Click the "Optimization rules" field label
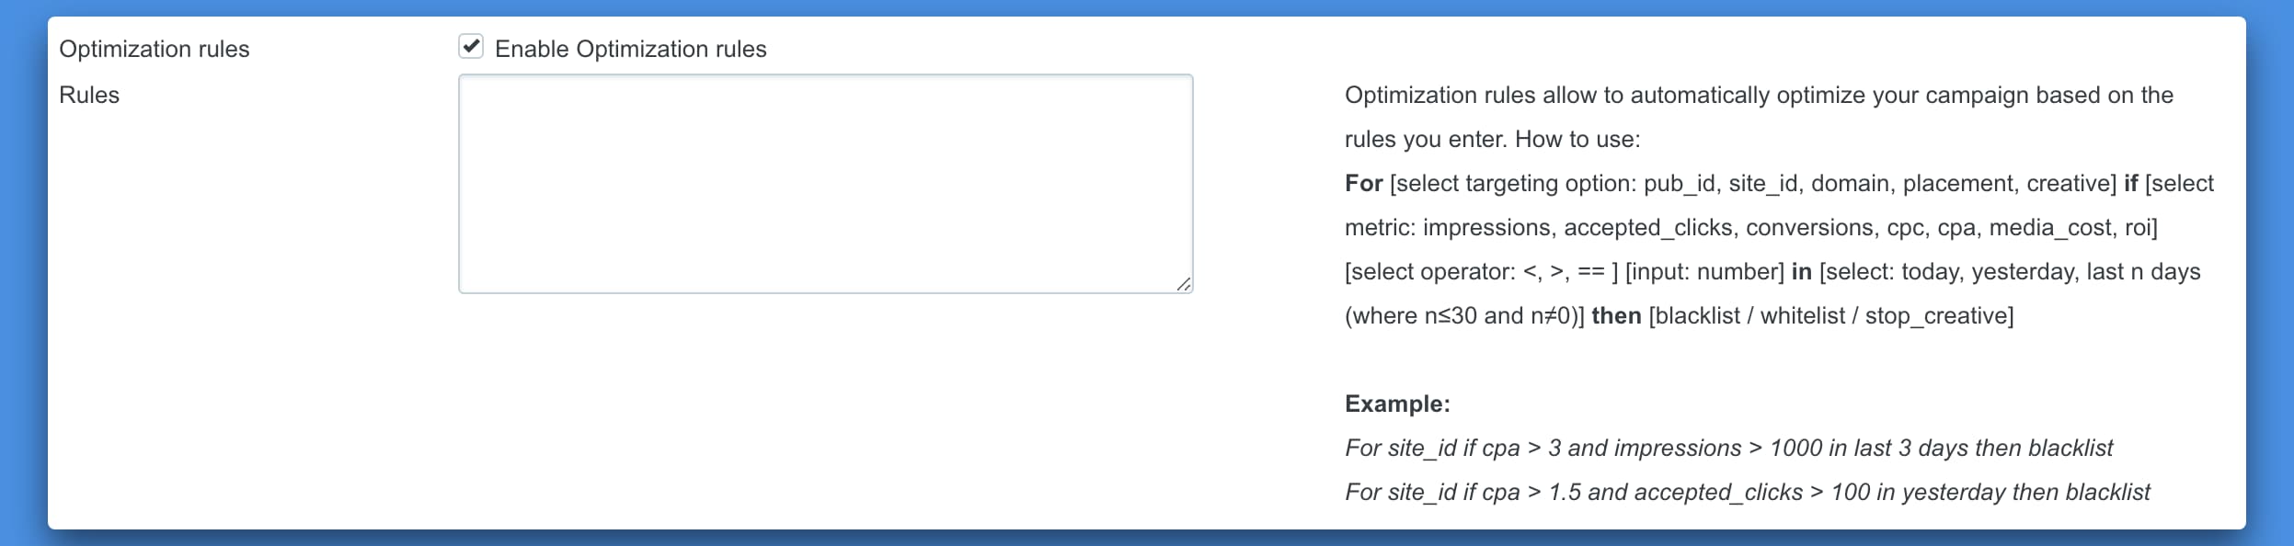 click(x=154, y=49)
